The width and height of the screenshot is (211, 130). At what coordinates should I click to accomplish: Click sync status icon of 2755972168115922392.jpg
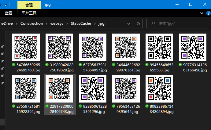pyautogui.click(x=13, y=106)
